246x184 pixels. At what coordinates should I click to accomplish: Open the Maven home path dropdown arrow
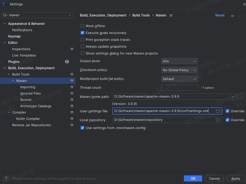pos(233,97)
